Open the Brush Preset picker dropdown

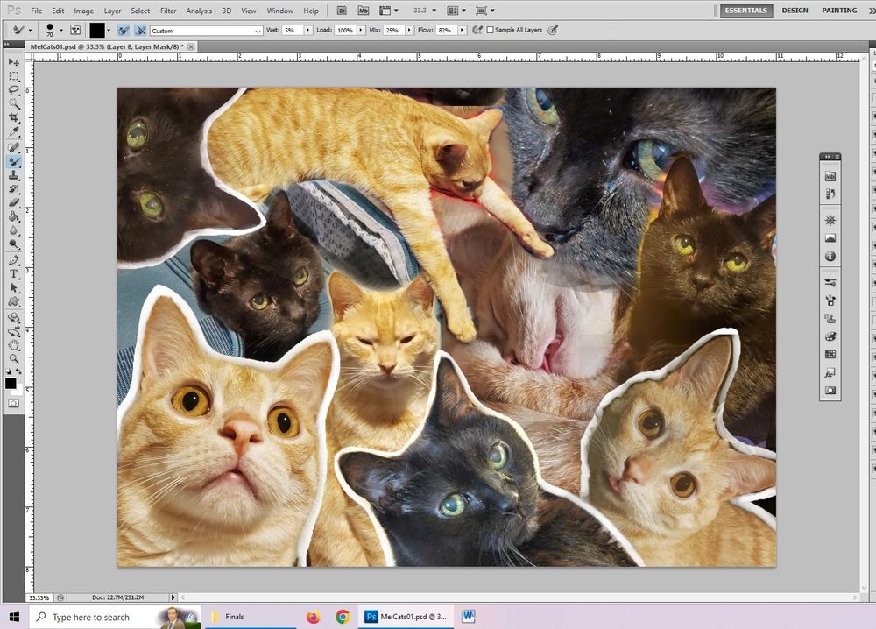click(x=61, y=30)
